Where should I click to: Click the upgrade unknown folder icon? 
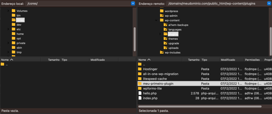(x=165, y=43)
